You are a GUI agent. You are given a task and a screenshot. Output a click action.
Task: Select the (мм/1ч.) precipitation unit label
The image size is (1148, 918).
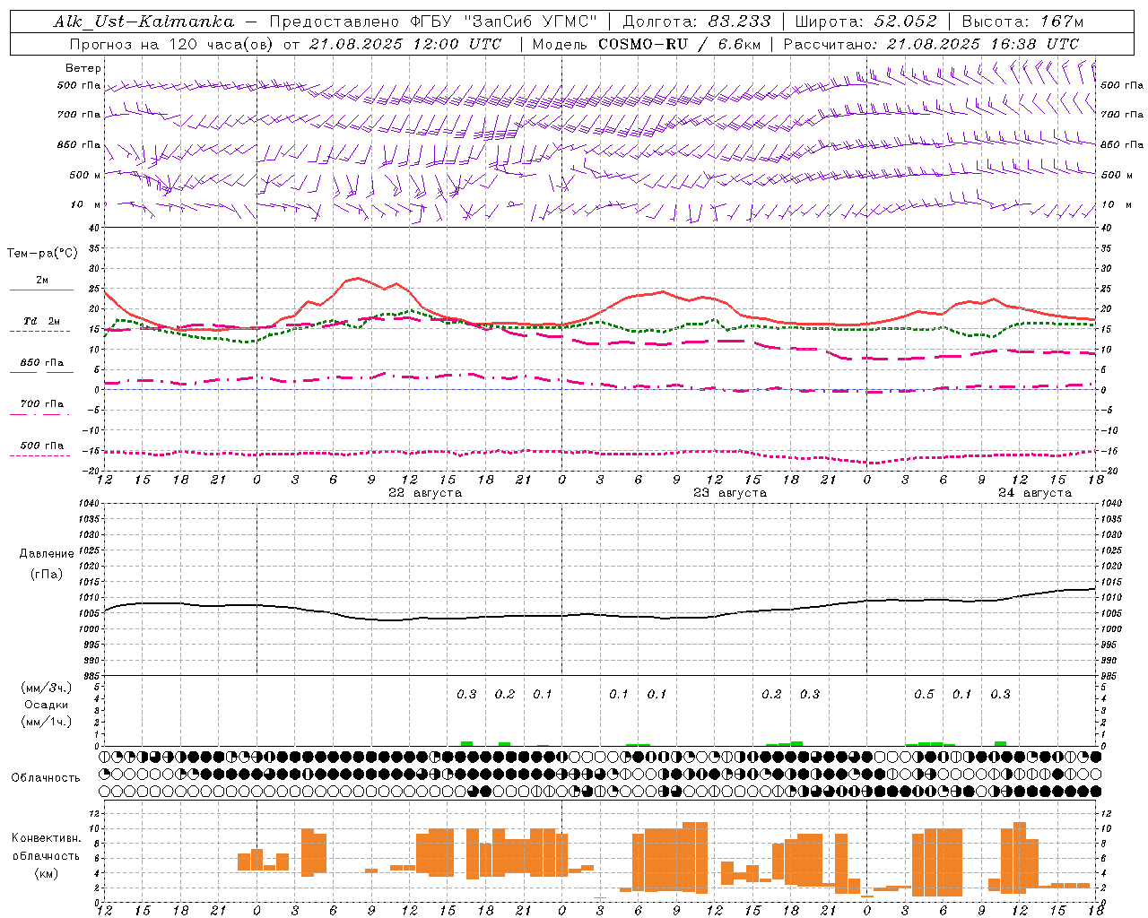tap(47, 722)
